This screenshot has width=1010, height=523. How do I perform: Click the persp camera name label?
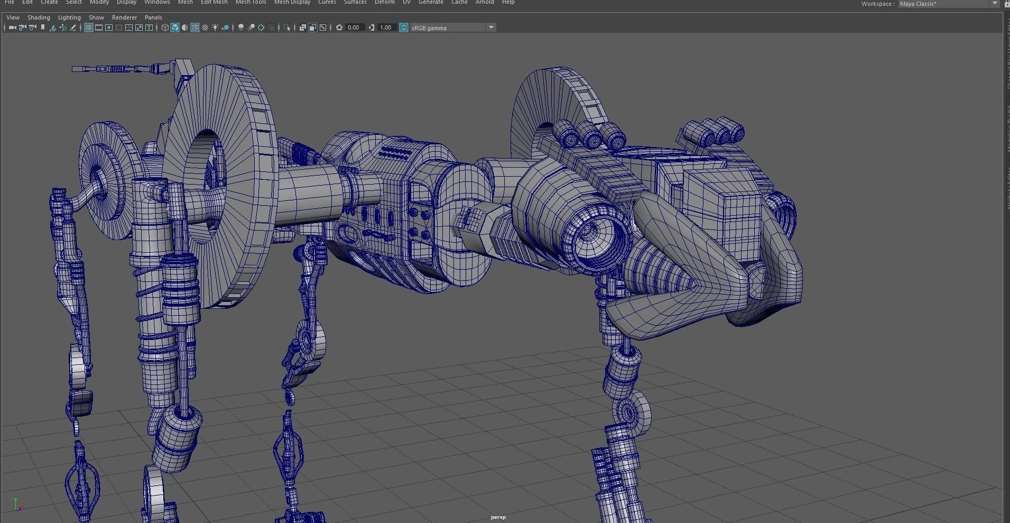coord(498,517)
